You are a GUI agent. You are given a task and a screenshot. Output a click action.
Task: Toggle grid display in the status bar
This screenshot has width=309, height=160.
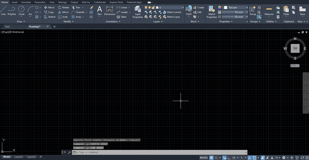pos(211,157)
